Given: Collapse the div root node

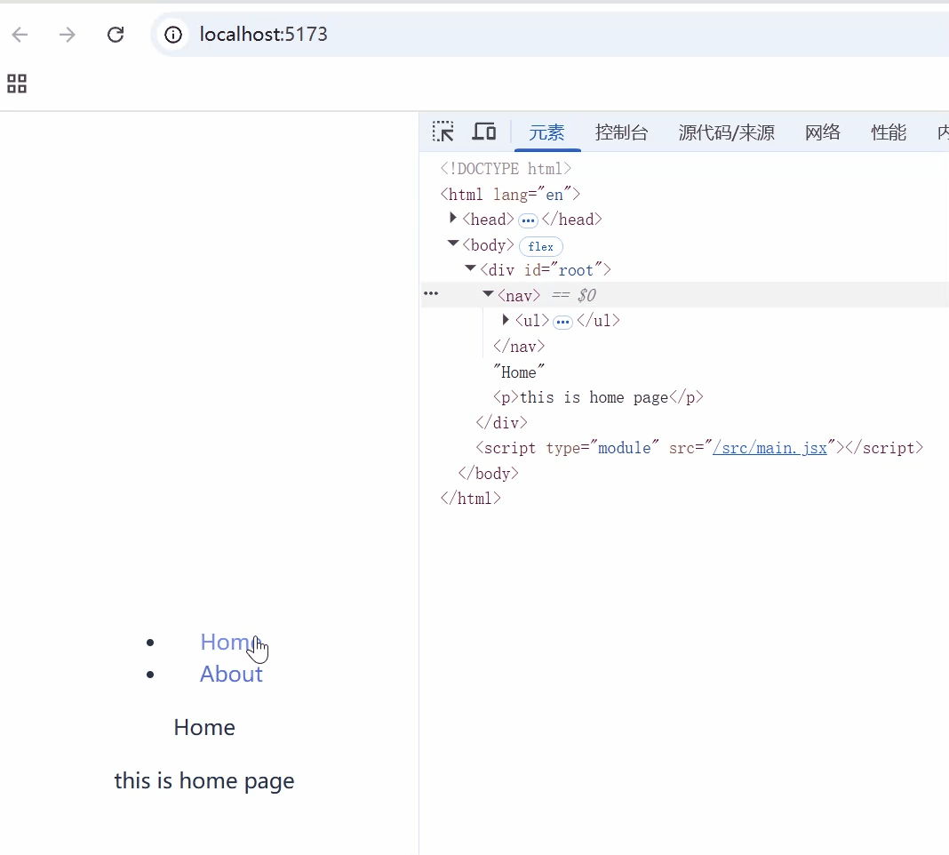Looking at the screenshot, I should tap(470, 268).
